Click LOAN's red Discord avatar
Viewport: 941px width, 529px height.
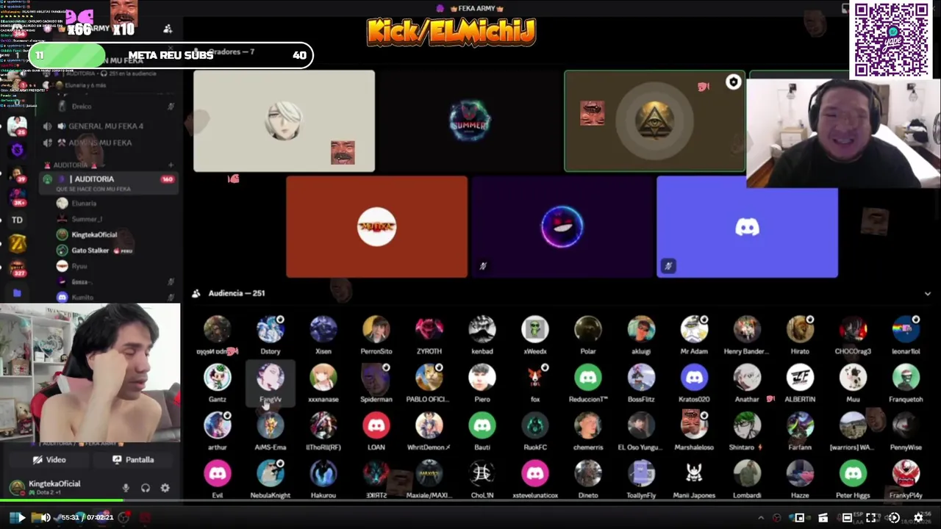(x=376, y=425)
